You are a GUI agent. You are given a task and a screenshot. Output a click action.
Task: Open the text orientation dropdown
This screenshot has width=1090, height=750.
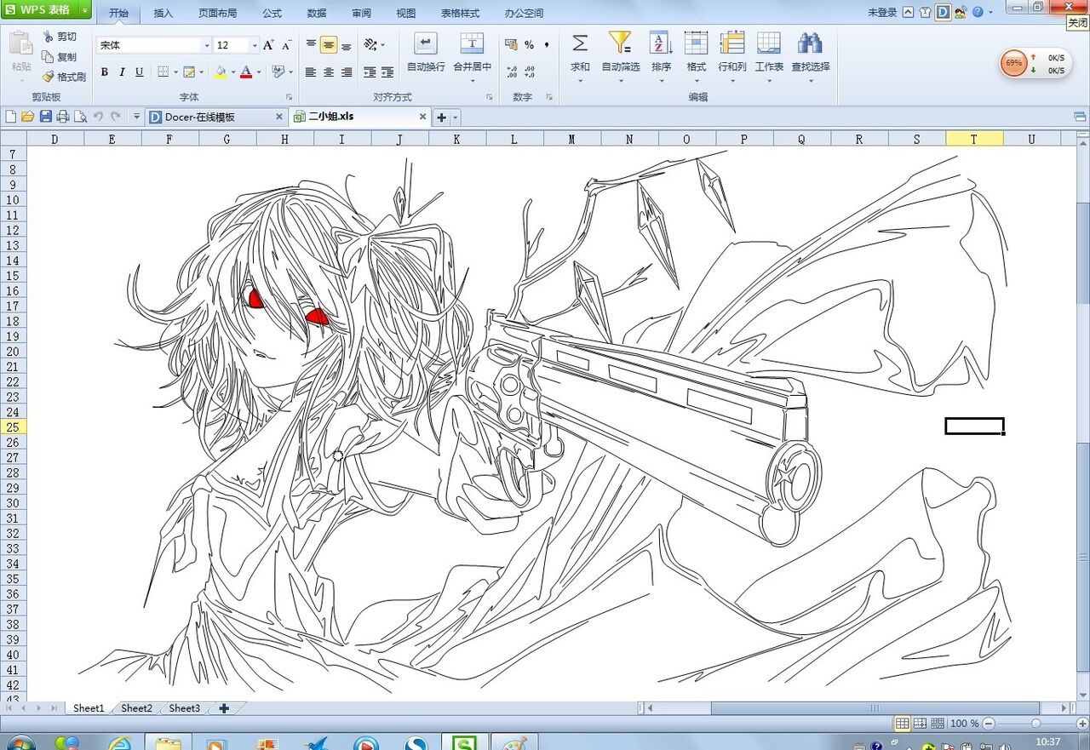point(374,45)
